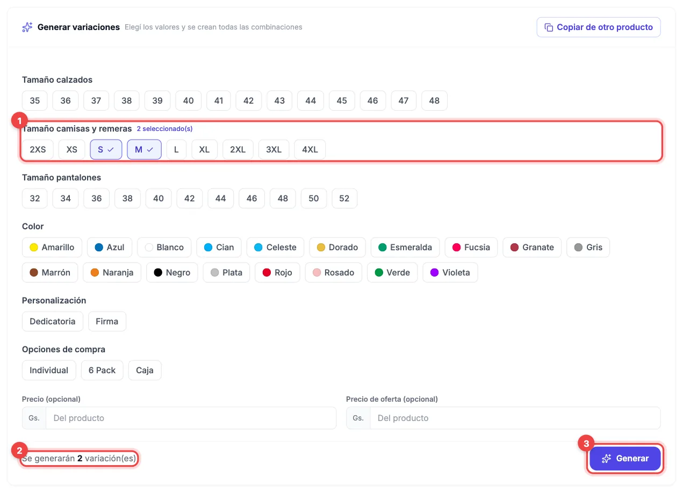Viewport: 683px width, 493px height.
Task: Choose pants size 38
Action: click(127, 199)
